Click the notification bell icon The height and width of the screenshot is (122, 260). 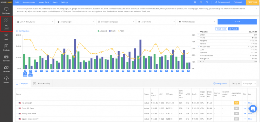(195, 2)
